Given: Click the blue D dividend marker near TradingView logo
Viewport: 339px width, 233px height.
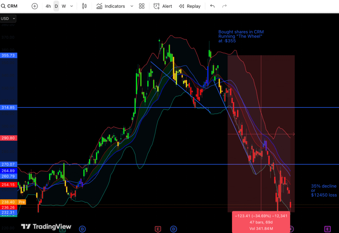Looking at the screenshot, I should [82, 229].
